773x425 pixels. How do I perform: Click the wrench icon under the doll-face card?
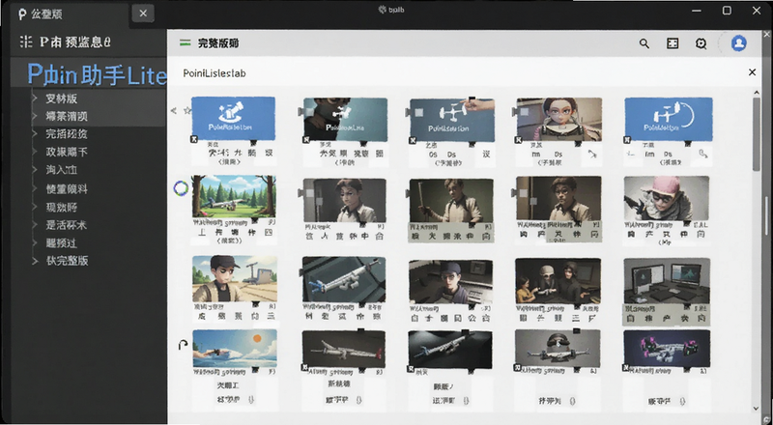[592, 155]
